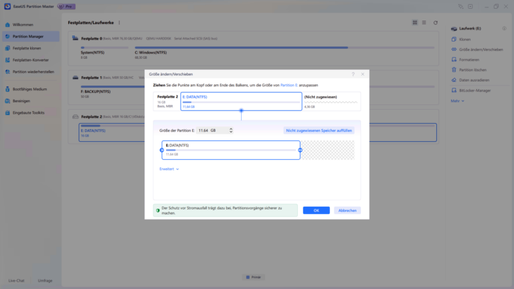The width and height of the screenshot is (514, 289).
Task: Click the Partition löschen trash icon
Action: [x=454, y=70]
